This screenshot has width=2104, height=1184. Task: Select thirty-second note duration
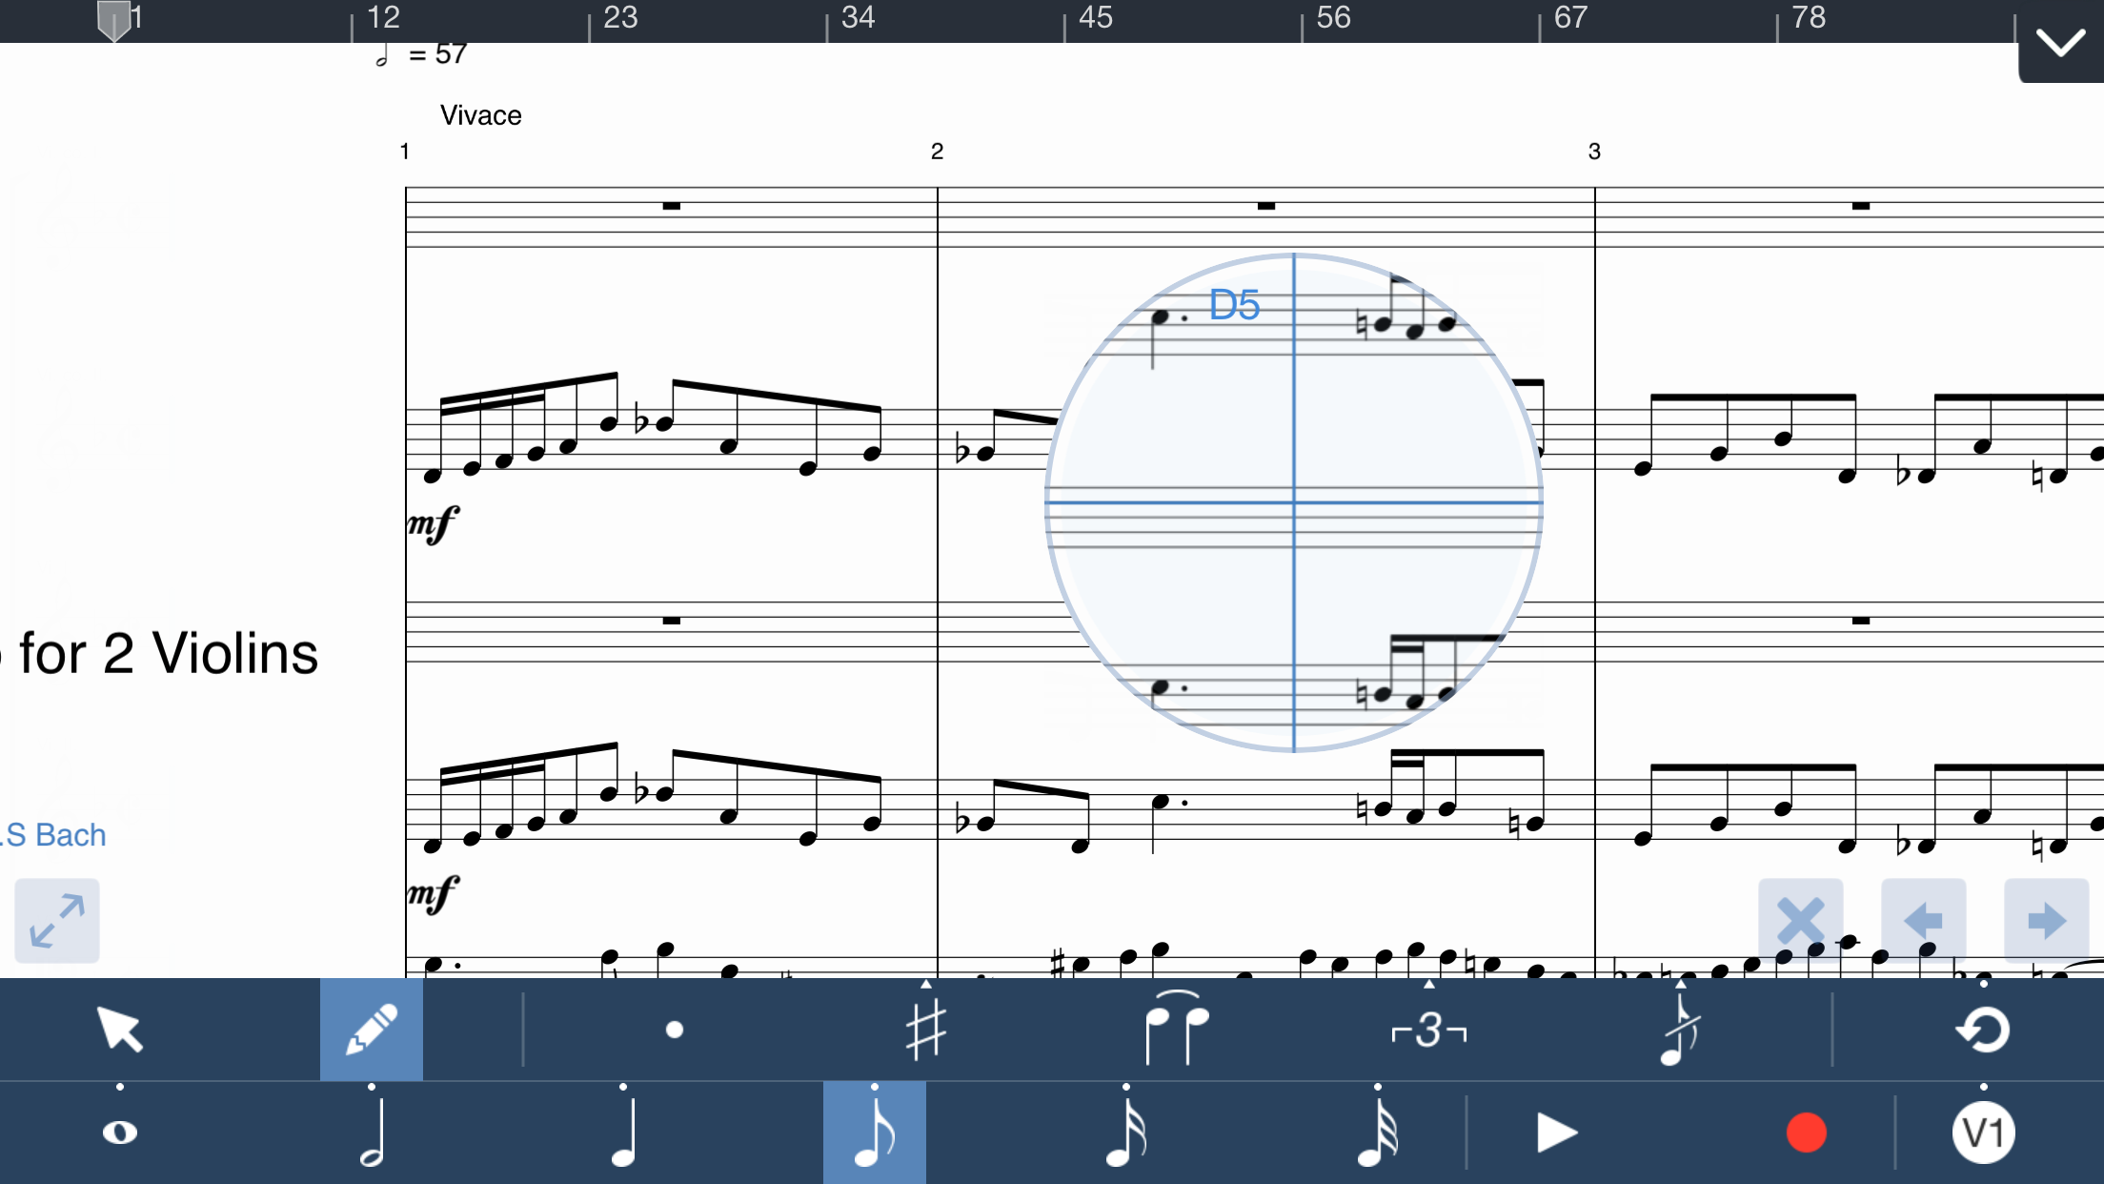1378,1133
